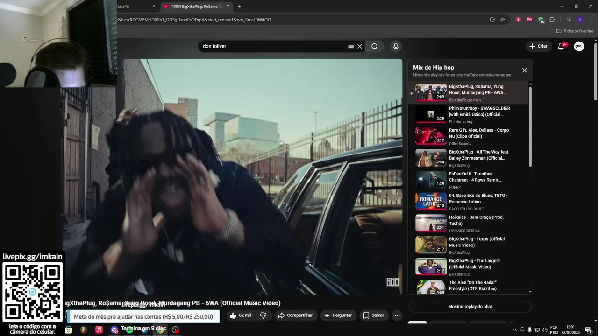Open the Chrome extensions puzzle icon

pos(552,20)
